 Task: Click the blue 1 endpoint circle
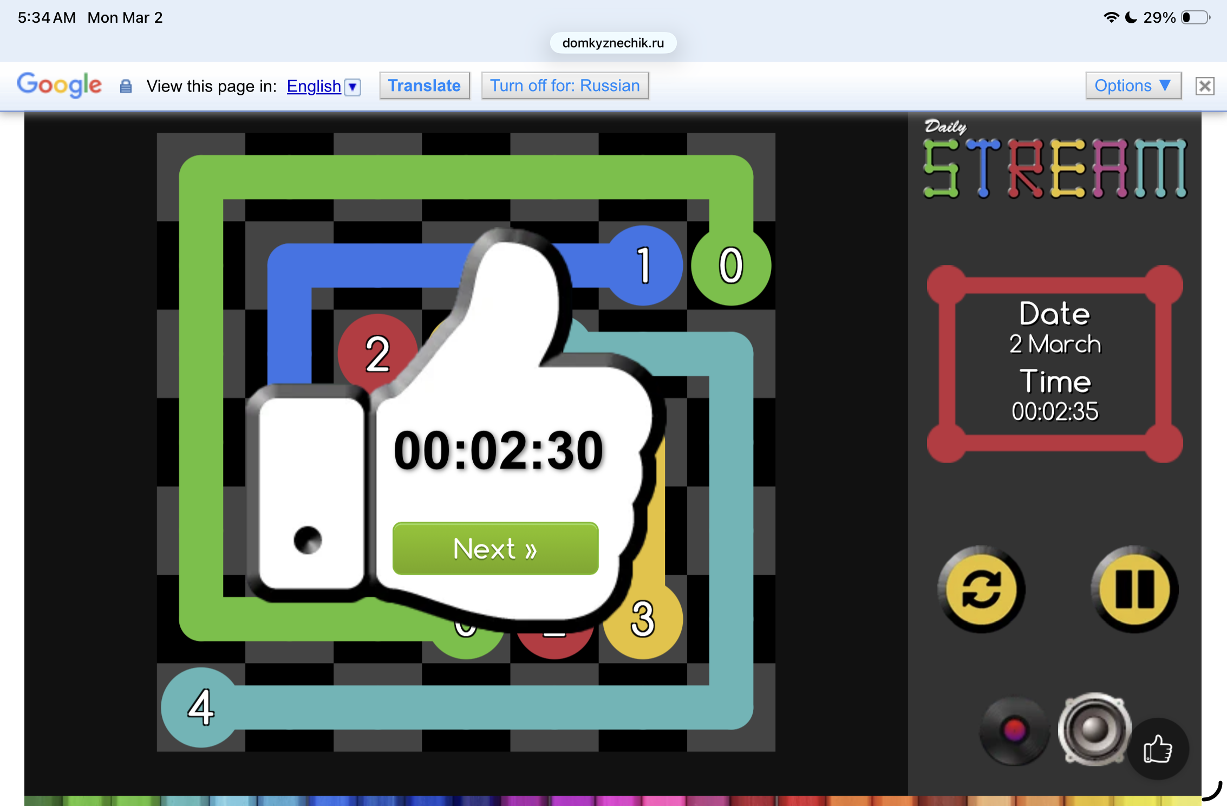coord(643,265)
